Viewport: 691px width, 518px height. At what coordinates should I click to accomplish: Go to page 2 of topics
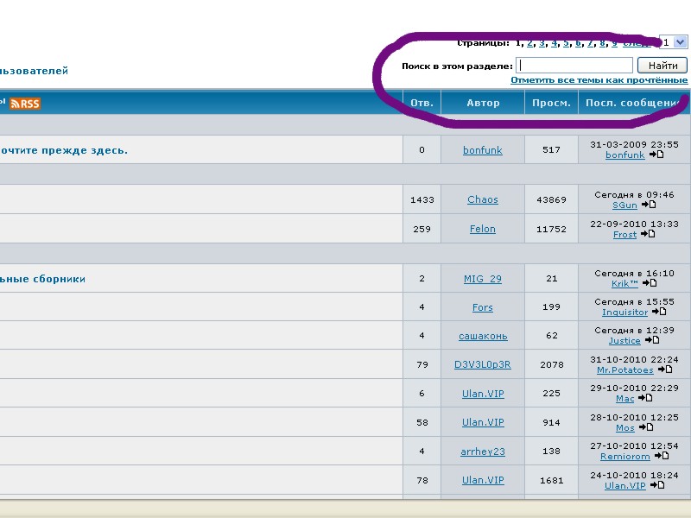pos(530,42)
